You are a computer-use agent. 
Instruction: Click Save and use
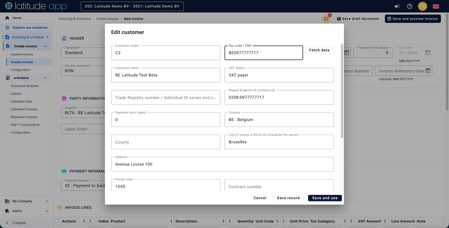pos(325,198)
